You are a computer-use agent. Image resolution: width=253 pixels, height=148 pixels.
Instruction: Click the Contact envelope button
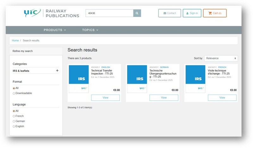point(170,13)
